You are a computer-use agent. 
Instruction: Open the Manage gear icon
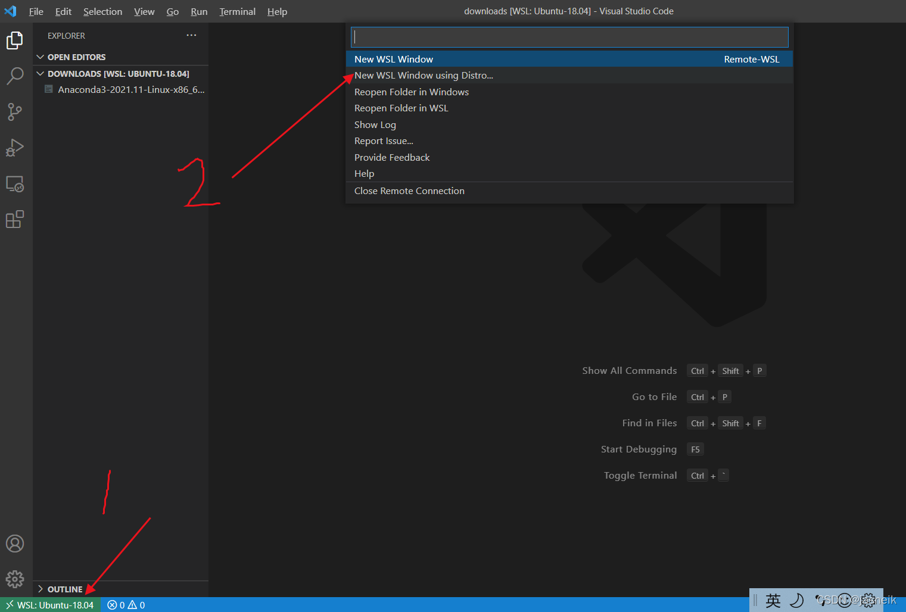click(x=15, y=579)
